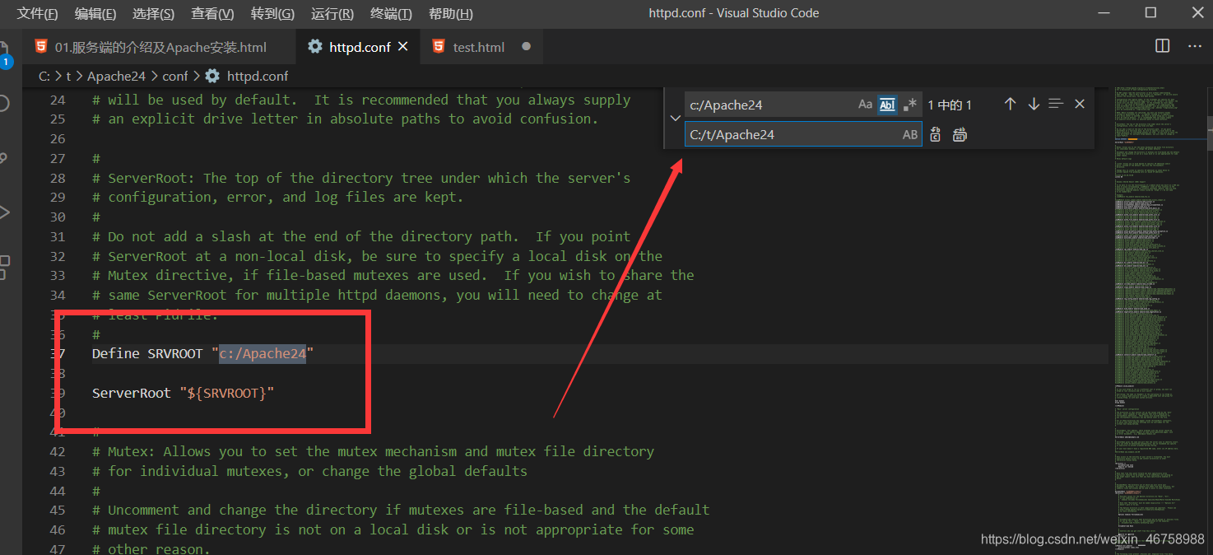Screen dimensions: 1213x555
Task: Select the httpd.conf editor tab
Action: coord(359,47)
